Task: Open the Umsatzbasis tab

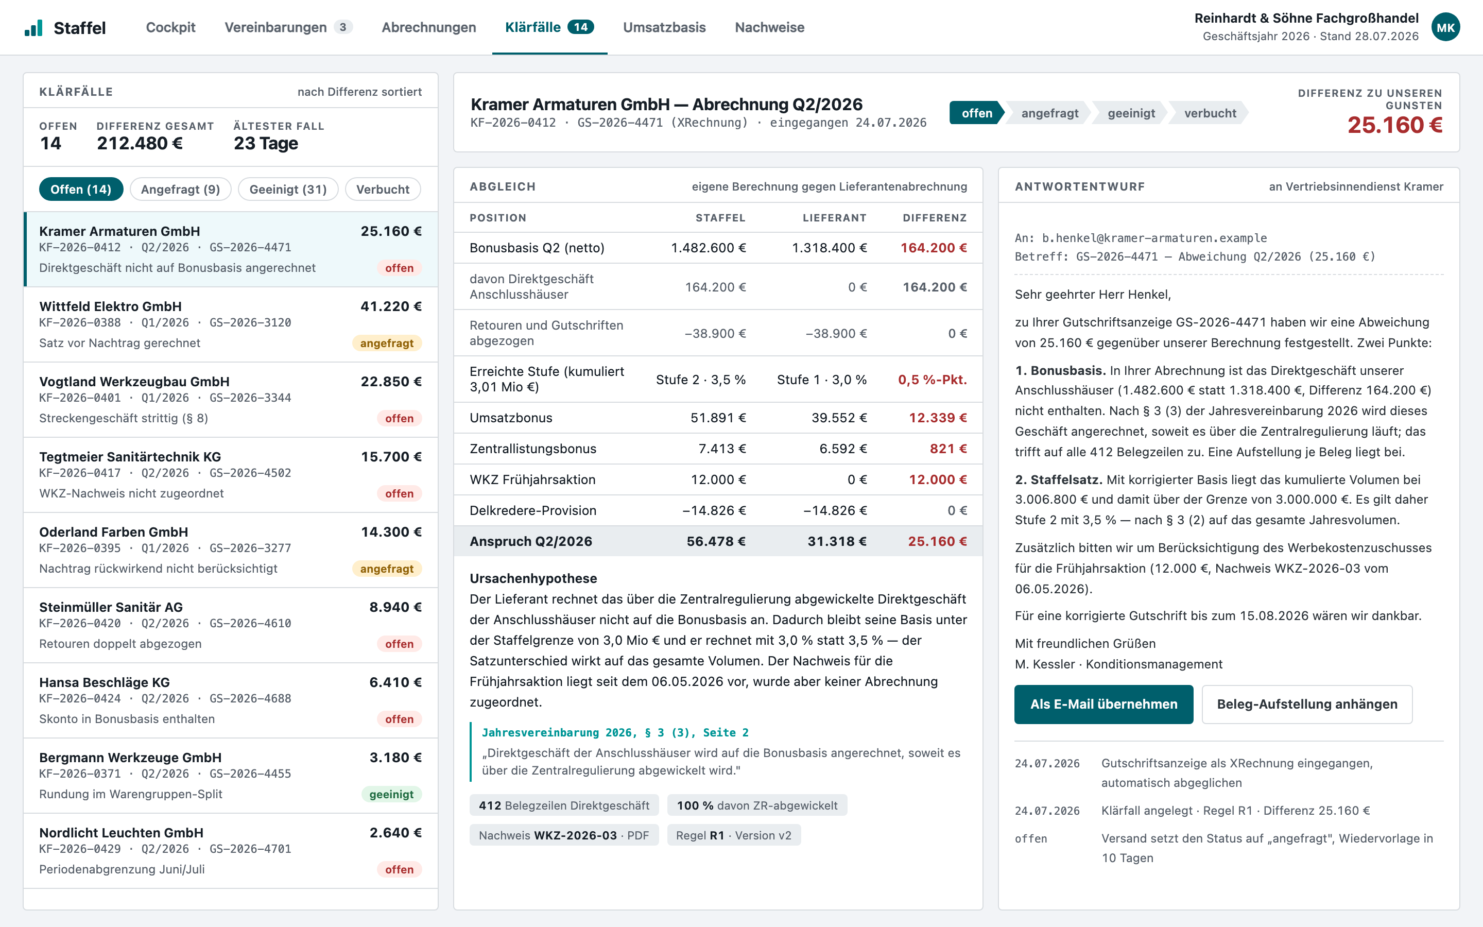Action: coord(664,28)
